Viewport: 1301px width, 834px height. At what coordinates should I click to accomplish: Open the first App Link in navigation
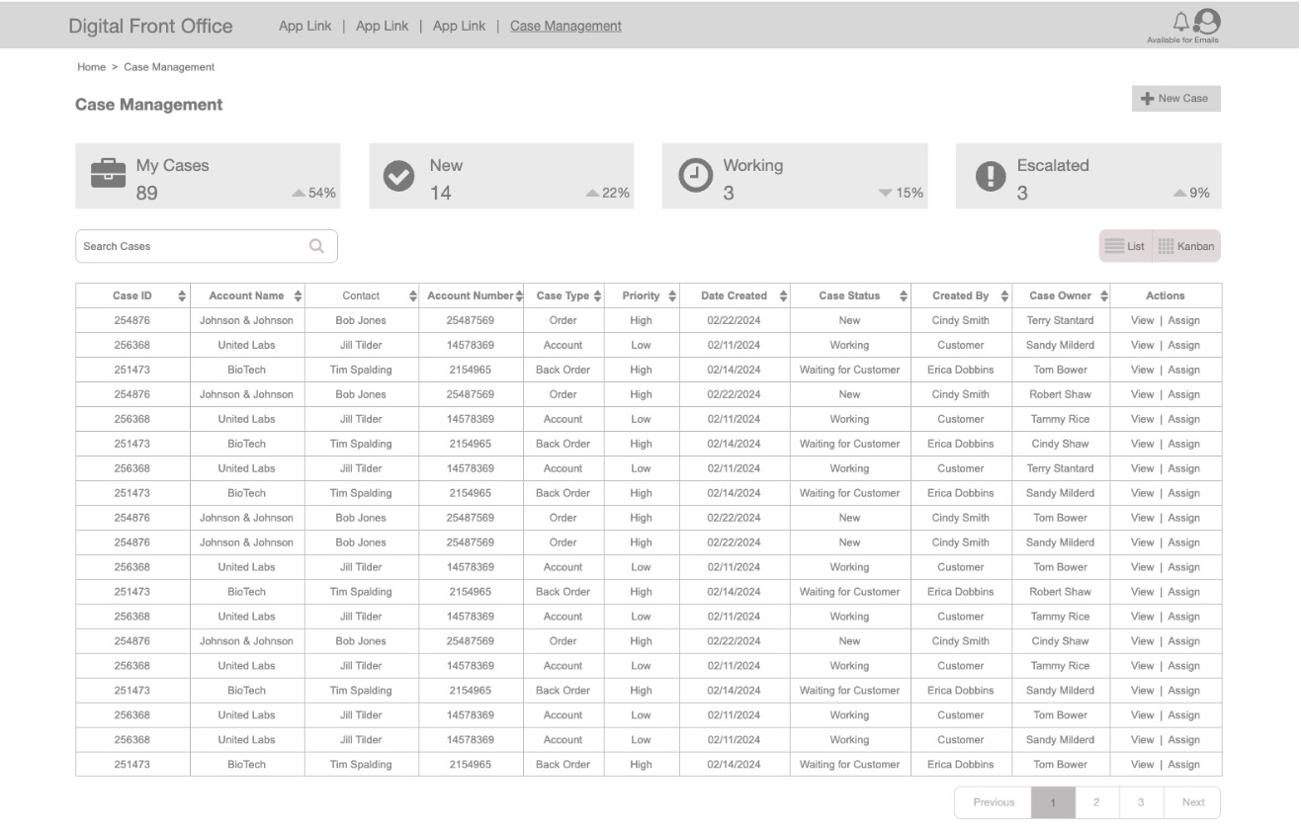[x=304, y=26]
